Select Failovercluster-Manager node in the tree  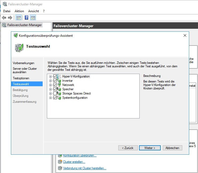pyautogui.click(x=25, y=25)
